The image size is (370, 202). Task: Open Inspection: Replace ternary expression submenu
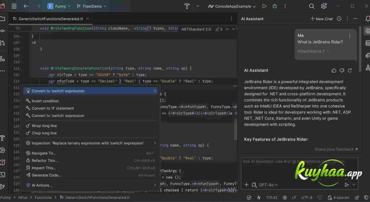(90, 143)
